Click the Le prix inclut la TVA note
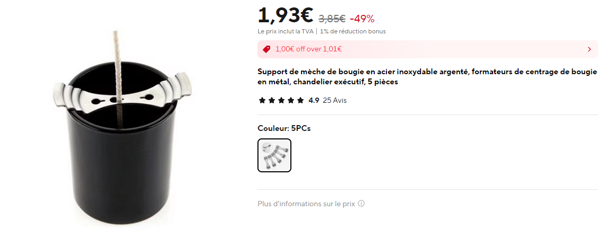The image size is (603, 237). pos(286,31)
